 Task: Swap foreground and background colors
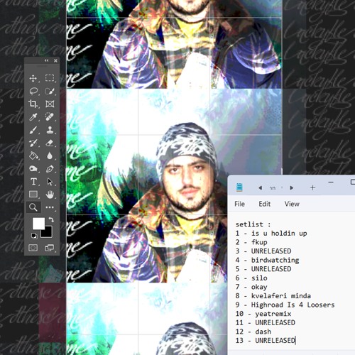click(x=51, y=219)
